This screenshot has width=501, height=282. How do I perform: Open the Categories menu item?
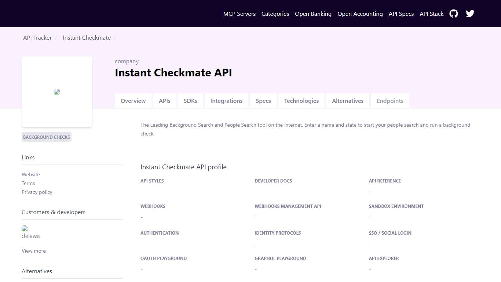(x=275, y=14)
